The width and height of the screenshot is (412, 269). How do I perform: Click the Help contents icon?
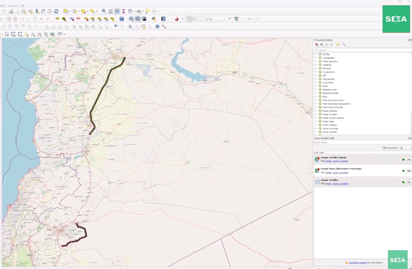point(163,19)
